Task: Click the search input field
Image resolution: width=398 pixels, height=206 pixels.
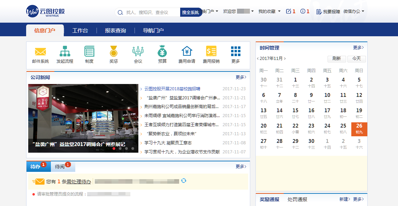Action: 152,12
